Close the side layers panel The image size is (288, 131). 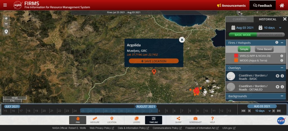coord(285,19)
